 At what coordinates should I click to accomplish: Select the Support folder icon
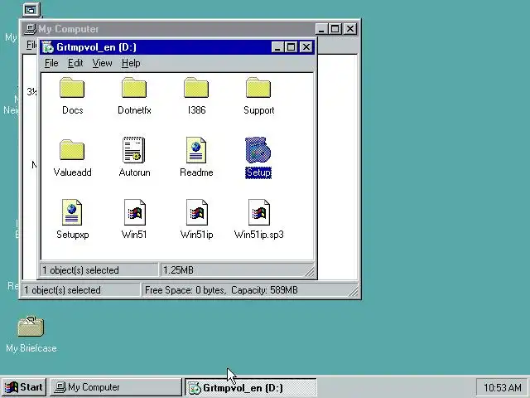coord(258,88)
